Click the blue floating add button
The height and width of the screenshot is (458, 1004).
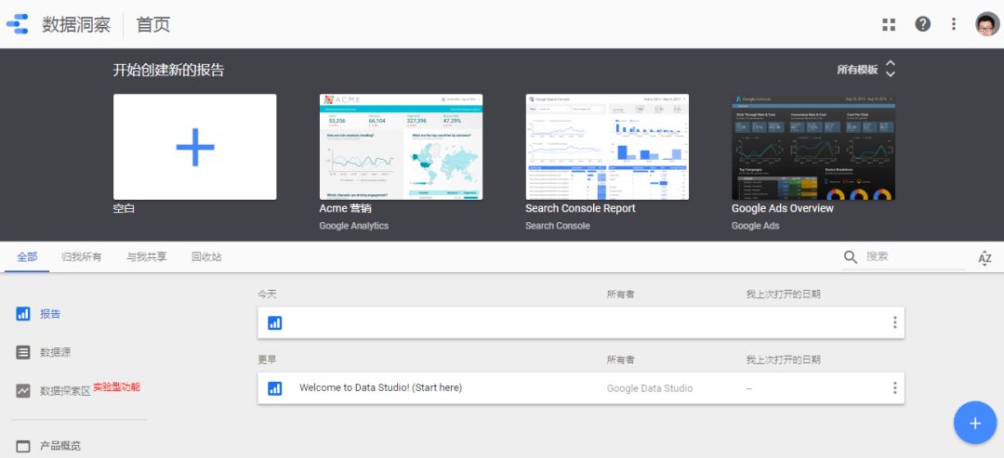[x=974, y=423]
